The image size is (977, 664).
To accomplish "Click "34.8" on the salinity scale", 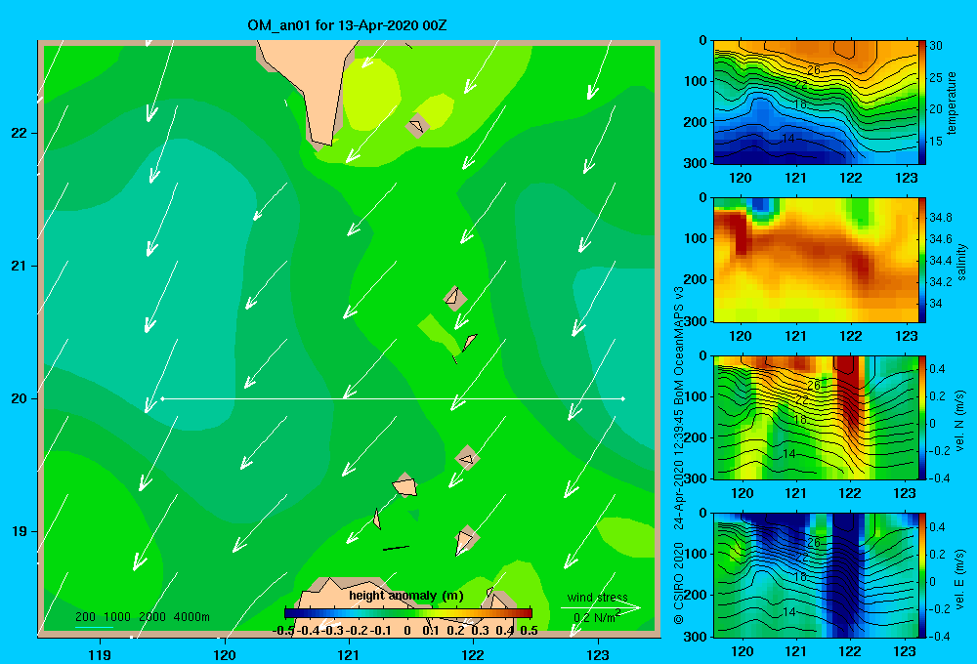I will (x=940, y=218).
